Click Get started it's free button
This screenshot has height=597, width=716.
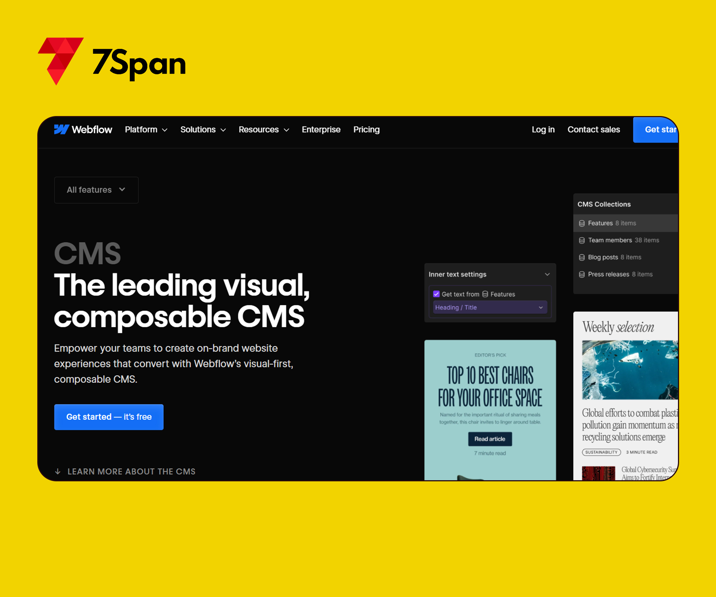coord(109,417)
